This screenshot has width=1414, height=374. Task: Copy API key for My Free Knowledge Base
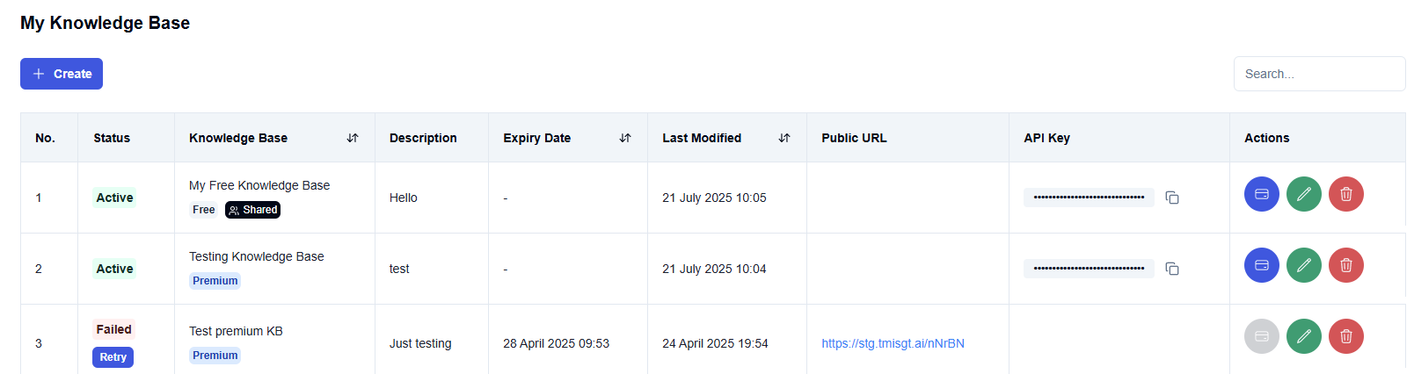click(1172, 198)
